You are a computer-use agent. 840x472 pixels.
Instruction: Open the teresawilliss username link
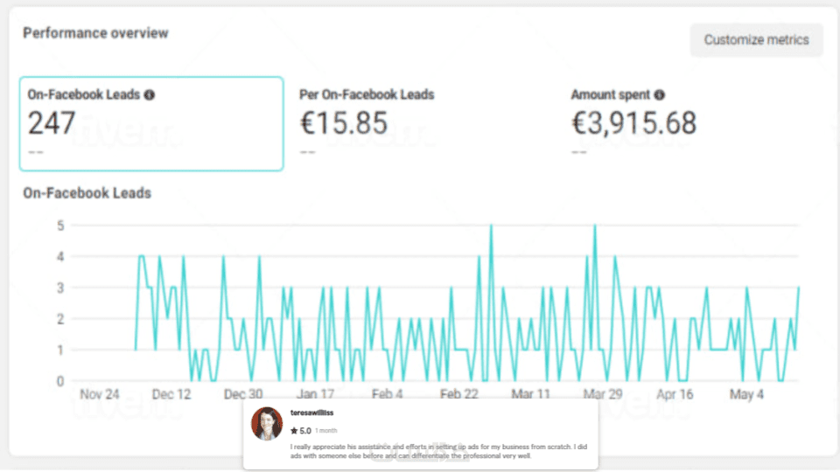pos(311,412)
